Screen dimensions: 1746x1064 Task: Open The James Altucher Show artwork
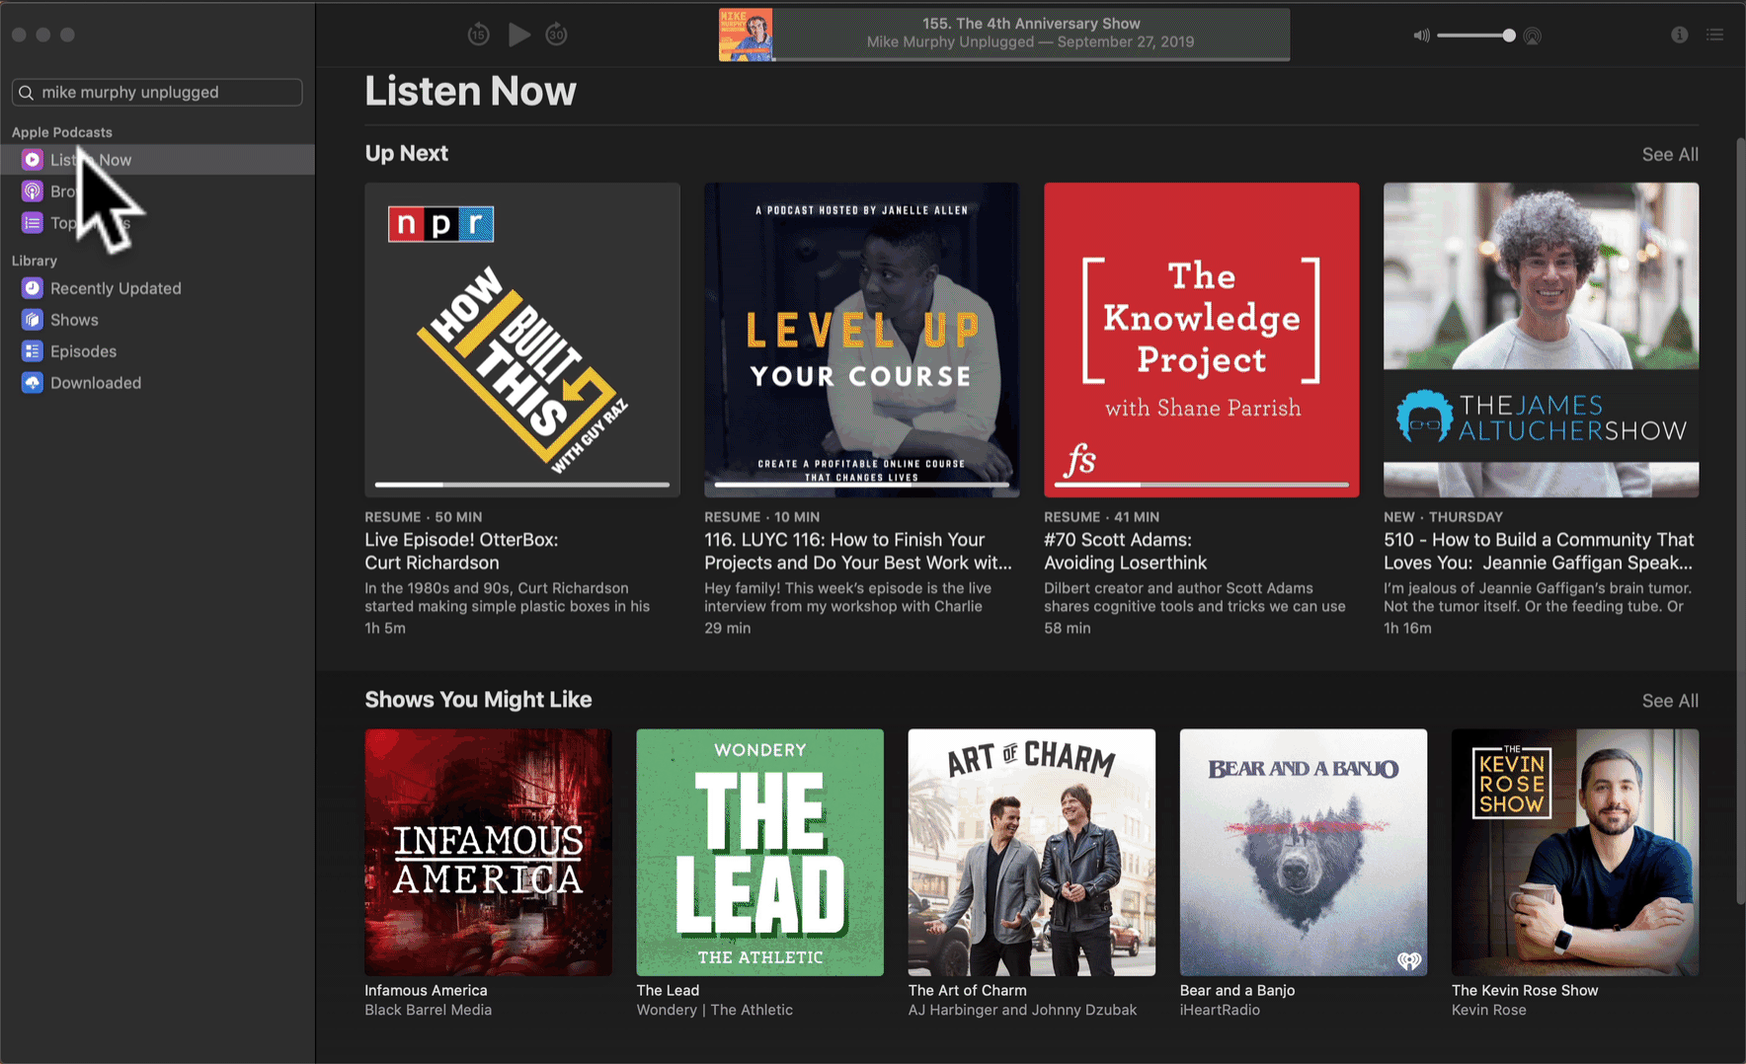1542,340
